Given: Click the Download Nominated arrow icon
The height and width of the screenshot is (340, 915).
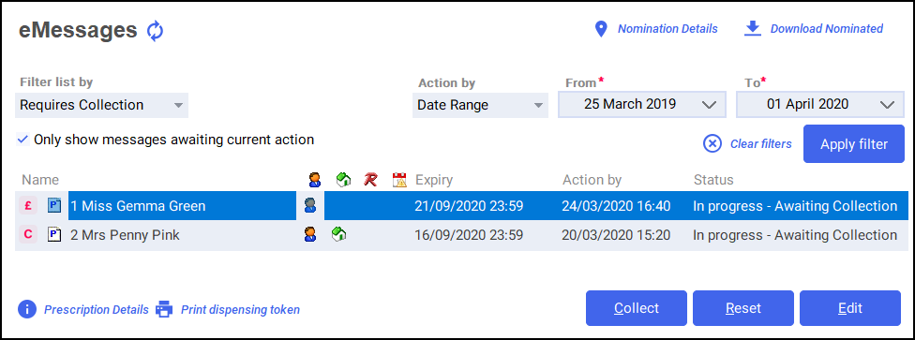Looking at the screenshot, I should tap(753, 29).
